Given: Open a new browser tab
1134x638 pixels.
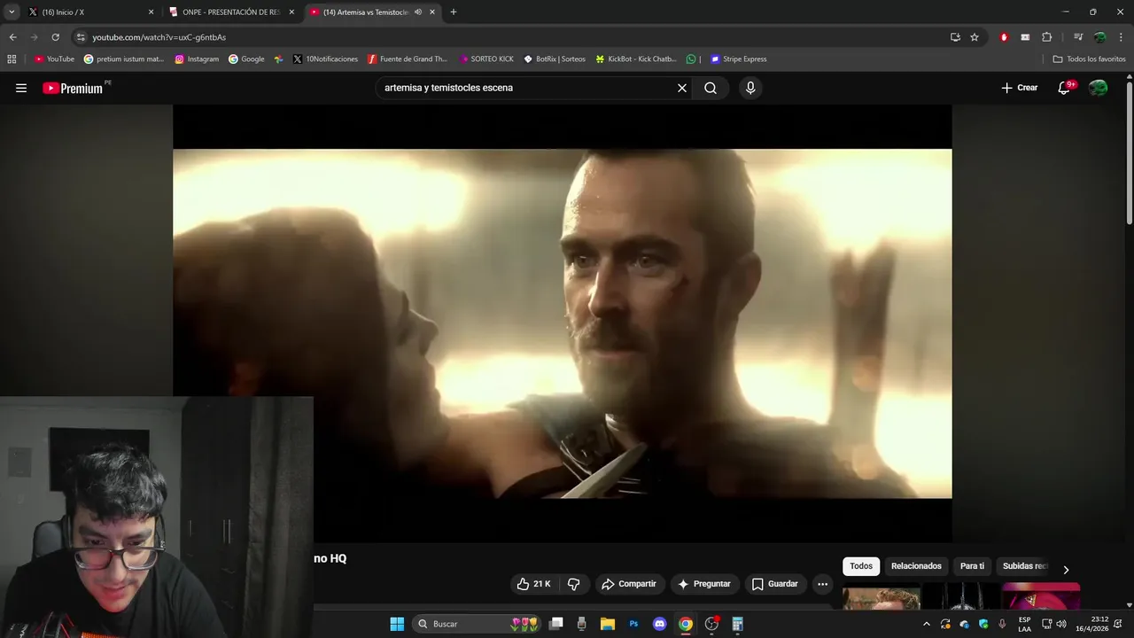Looking at the screenshot, I should pyautogui.click(x=454, y=12).
